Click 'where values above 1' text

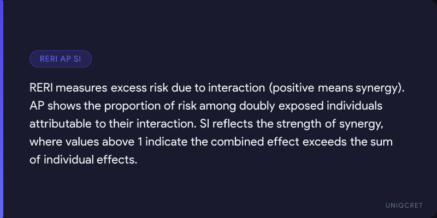(x=86, y=142)
